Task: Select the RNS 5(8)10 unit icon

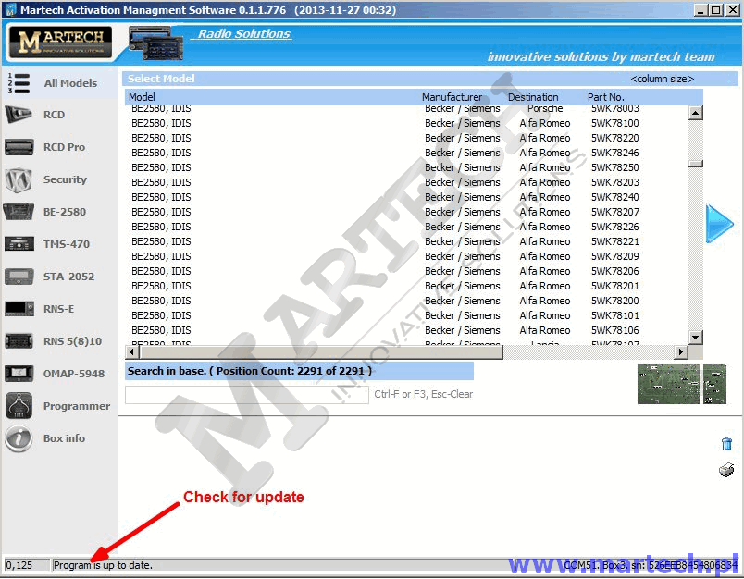Action: (19, 341)
